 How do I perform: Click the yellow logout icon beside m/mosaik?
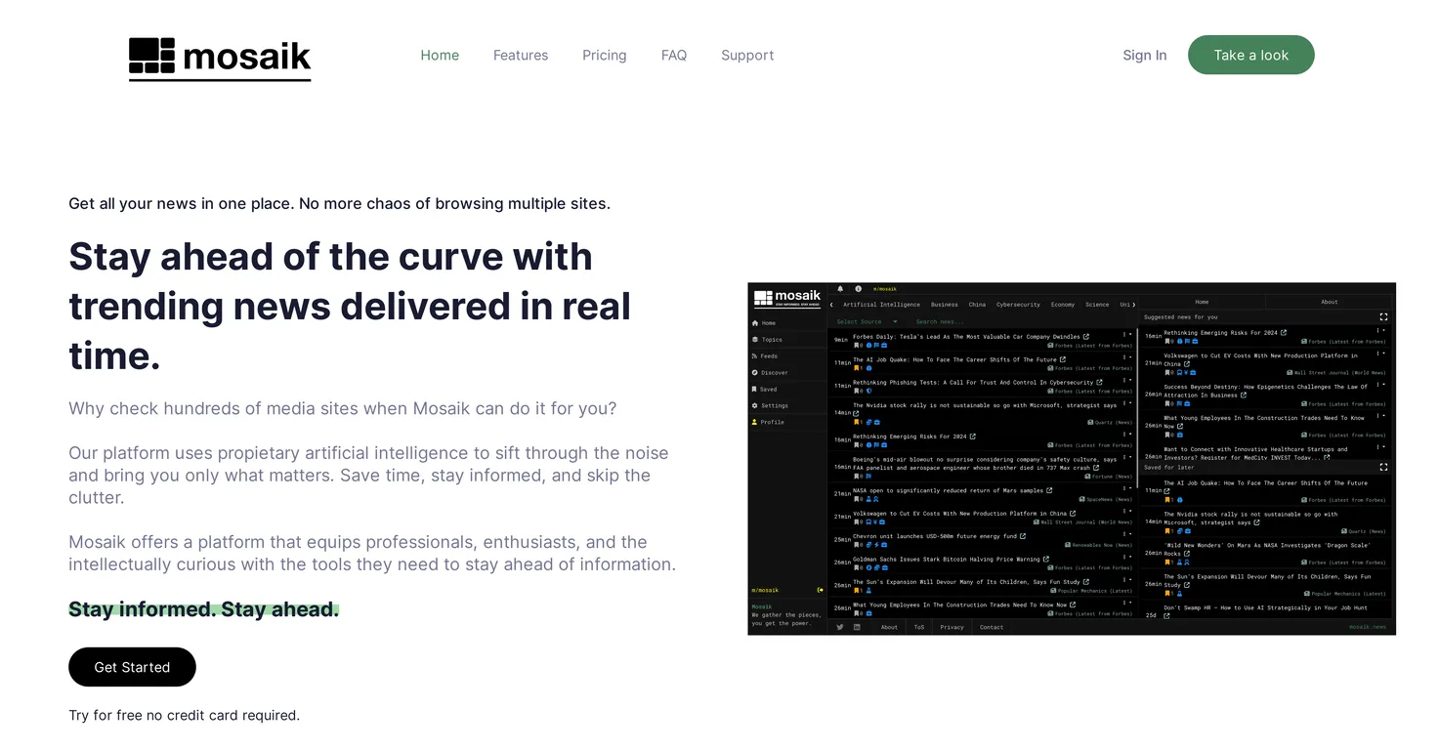821,590
